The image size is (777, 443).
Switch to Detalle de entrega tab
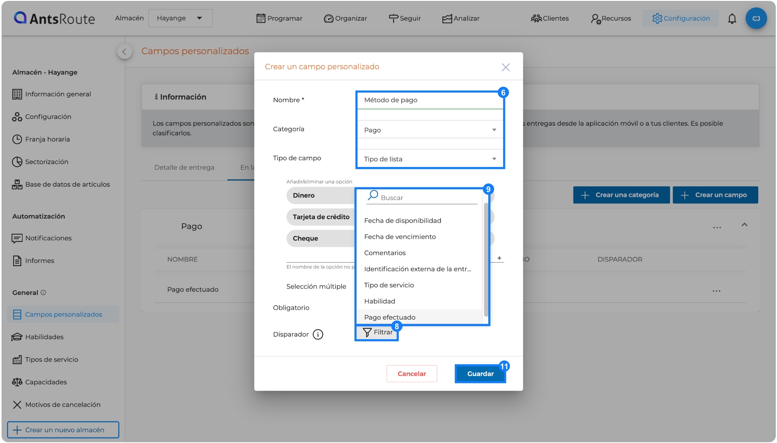coord(184,168)
